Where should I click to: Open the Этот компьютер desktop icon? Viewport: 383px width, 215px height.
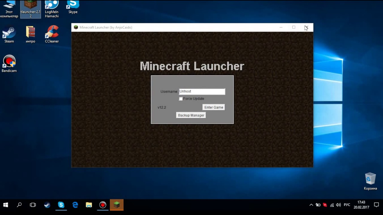(9, 9)
